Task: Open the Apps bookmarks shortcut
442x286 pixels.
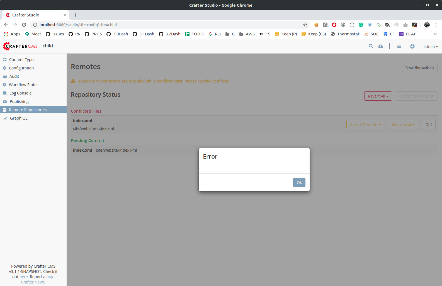Action: (12, 34)
